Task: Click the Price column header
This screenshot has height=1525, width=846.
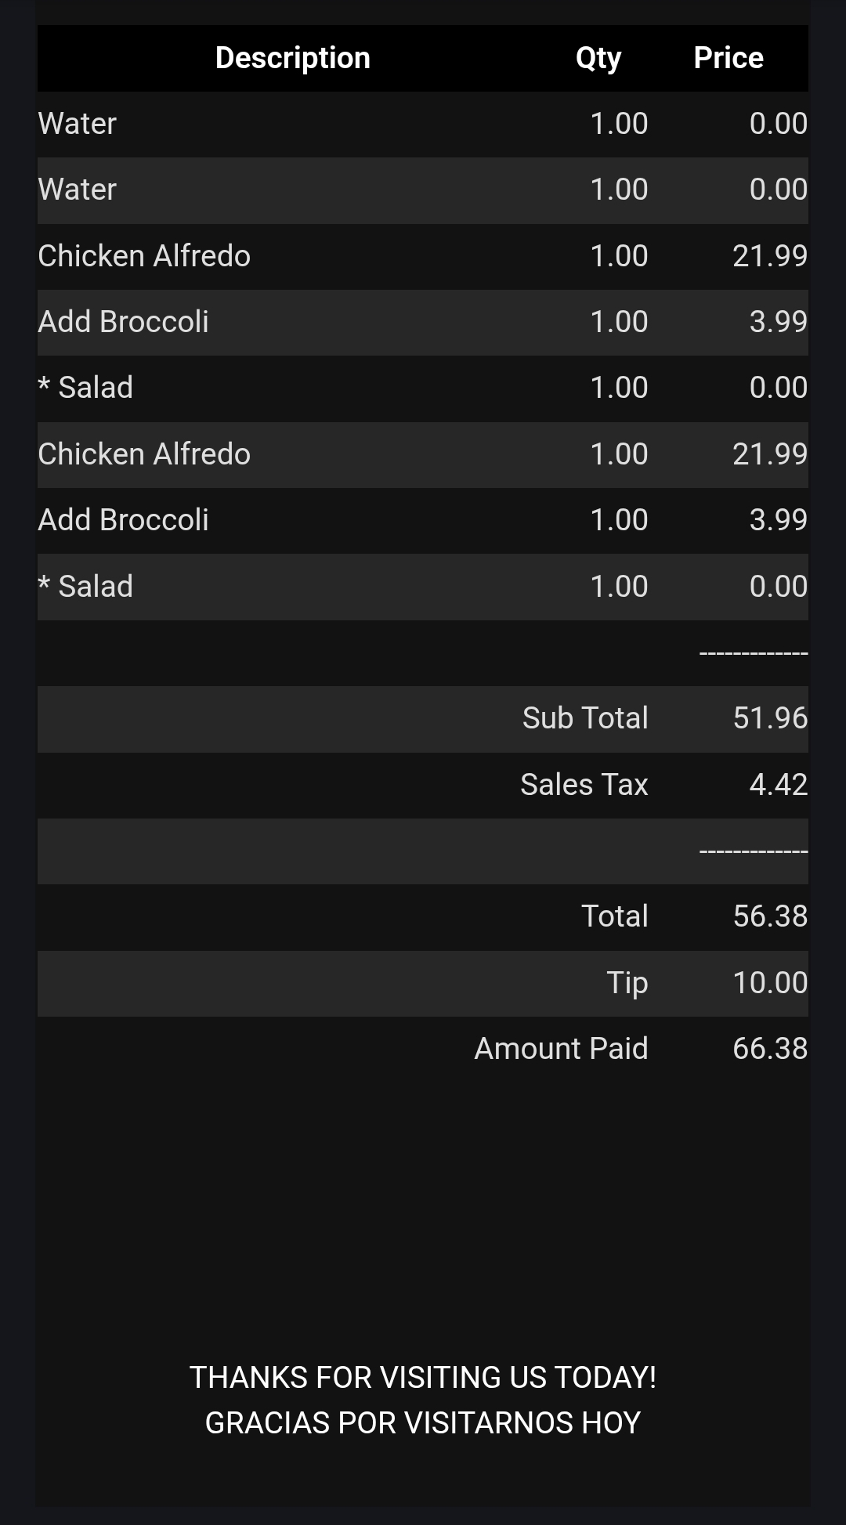Action: [x=728, y=58]
